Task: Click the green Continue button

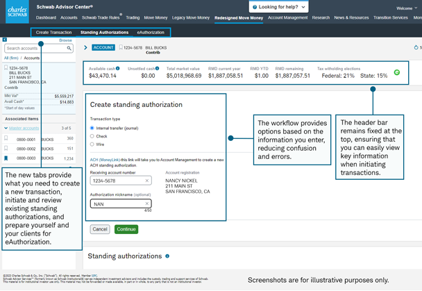Action: pyautogui.click(x=126, y=229)
